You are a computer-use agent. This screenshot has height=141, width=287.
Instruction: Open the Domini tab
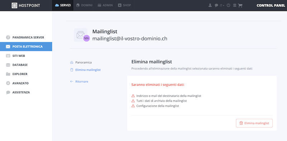click(x=84, y=5)
